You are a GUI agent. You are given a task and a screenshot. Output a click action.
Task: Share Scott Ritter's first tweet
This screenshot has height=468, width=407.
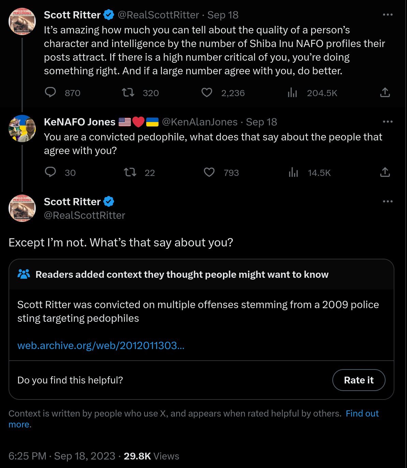(x=385, y=92)
